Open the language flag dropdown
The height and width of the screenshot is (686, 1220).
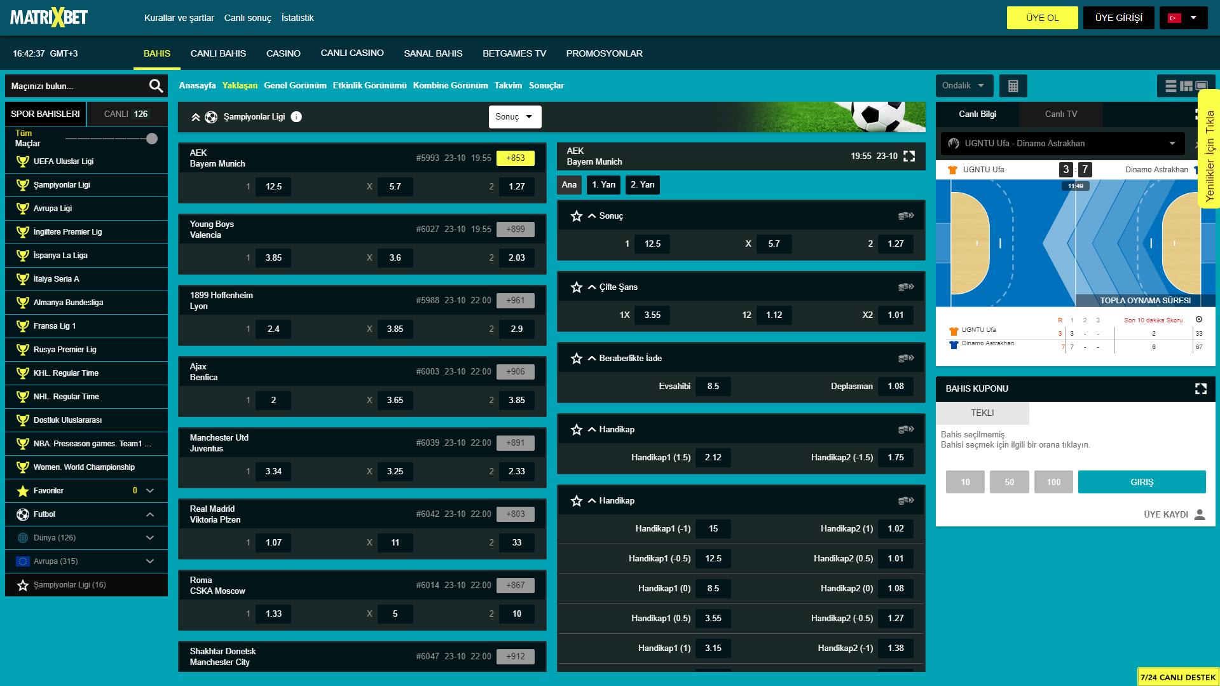pyautogui.click(x=1182, y=18)
